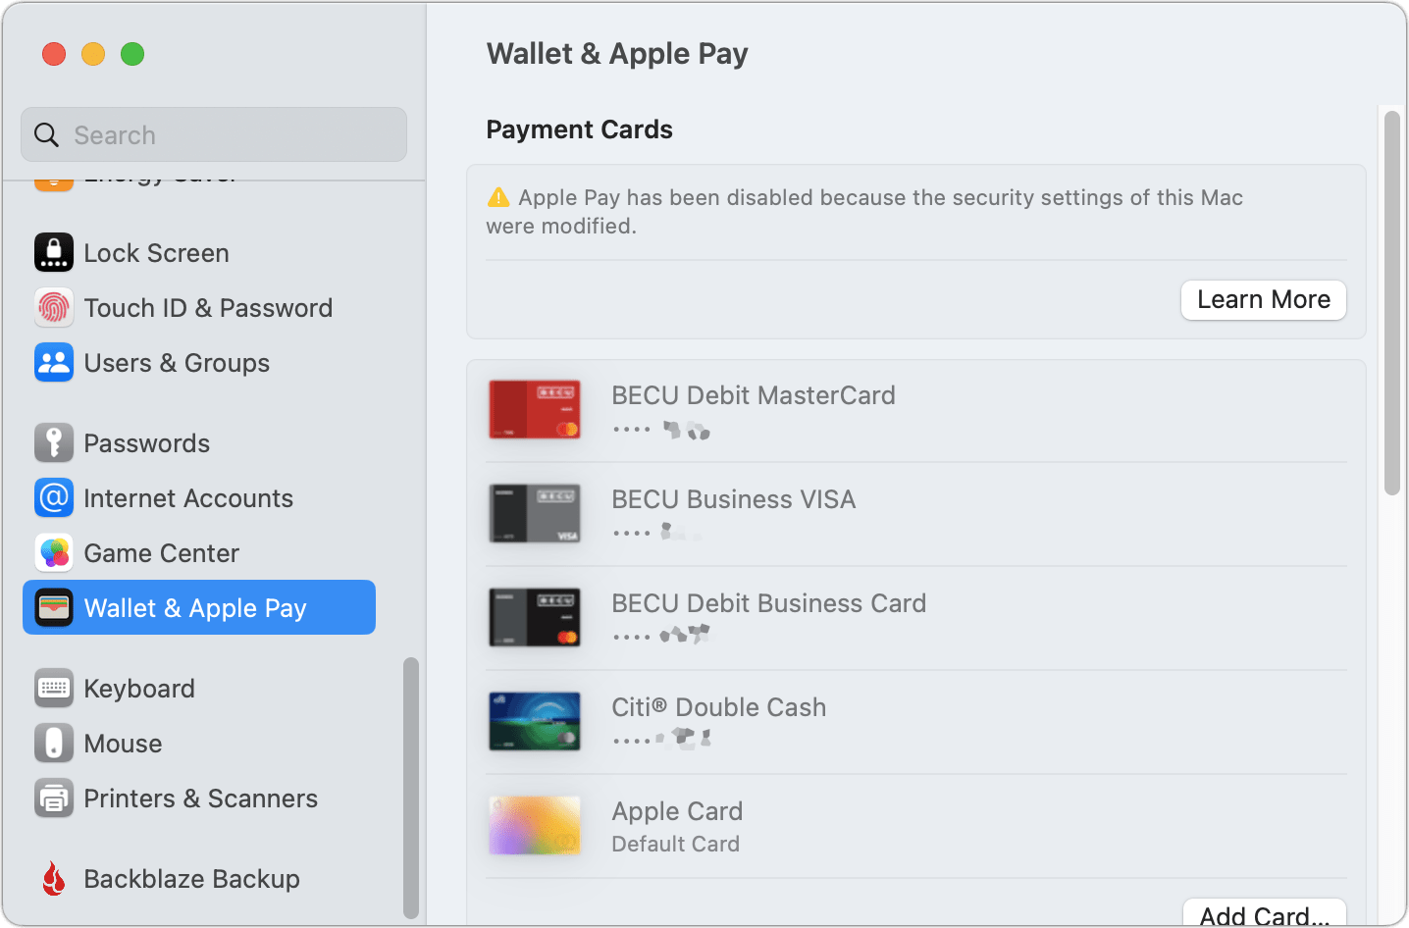Click the Users & Groups icon
1409x928 pixels.
(53, 362)
